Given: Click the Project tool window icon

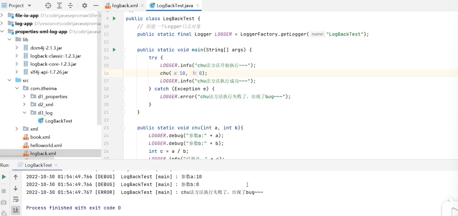Looking at the screenshot, I should (4, 6).
